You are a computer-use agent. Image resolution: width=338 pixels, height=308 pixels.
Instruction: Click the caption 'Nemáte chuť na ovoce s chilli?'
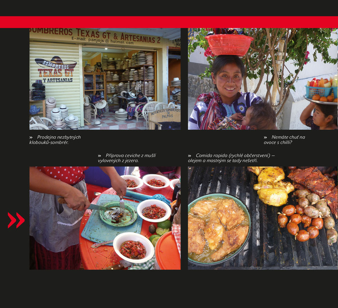tap(284, 140)
